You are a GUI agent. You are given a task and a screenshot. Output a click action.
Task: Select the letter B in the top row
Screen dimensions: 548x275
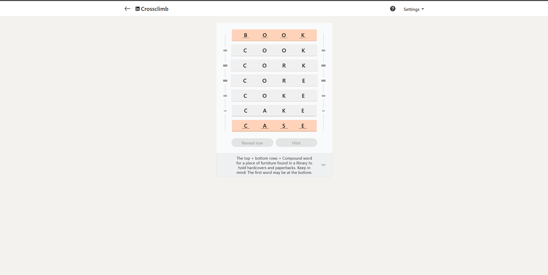click(x=246, y=35)
